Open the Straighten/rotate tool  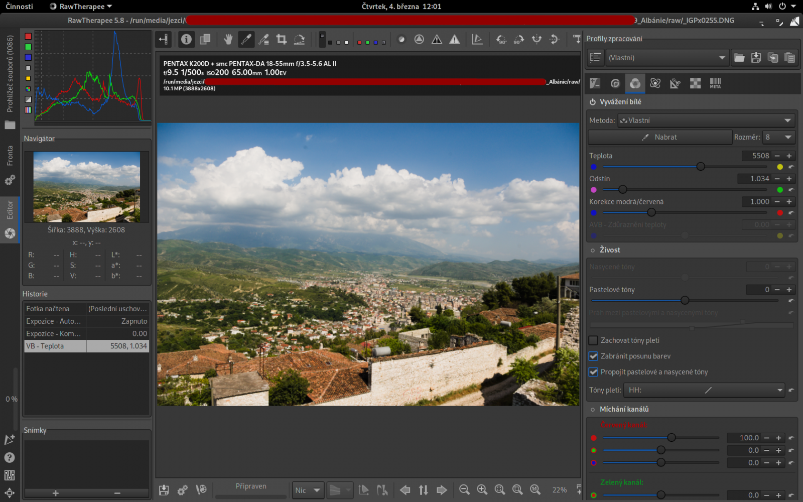tap(299, 39)
